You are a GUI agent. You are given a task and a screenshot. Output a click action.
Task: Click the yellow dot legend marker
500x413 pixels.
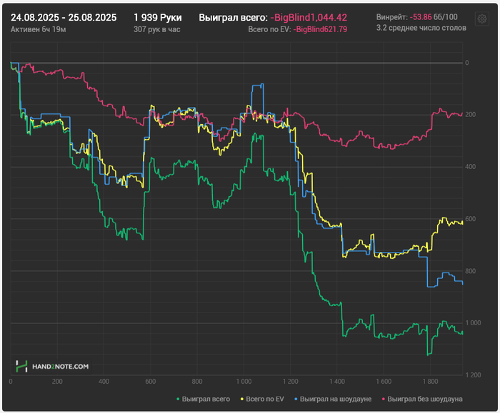click(x=242, y=399)
